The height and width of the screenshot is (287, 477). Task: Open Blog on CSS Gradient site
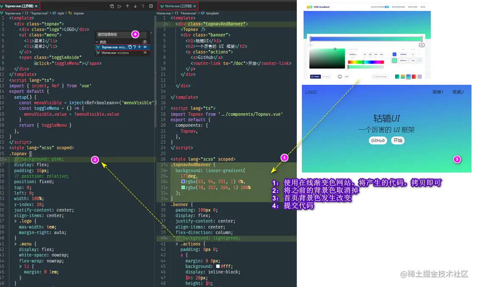(x=423, y=7)
